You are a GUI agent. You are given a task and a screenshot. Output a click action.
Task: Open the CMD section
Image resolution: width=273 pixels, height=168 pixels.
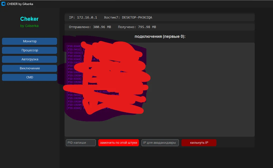click(x=30, y=77)
